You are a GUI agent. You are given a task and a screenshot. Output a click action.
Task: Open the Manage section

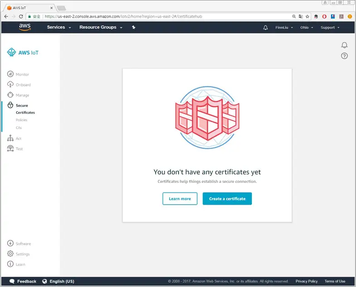coord(23,95)
